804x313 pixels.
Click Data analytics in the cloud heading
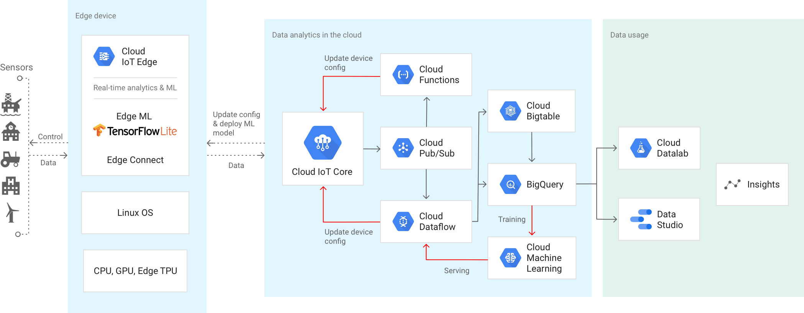317,35
